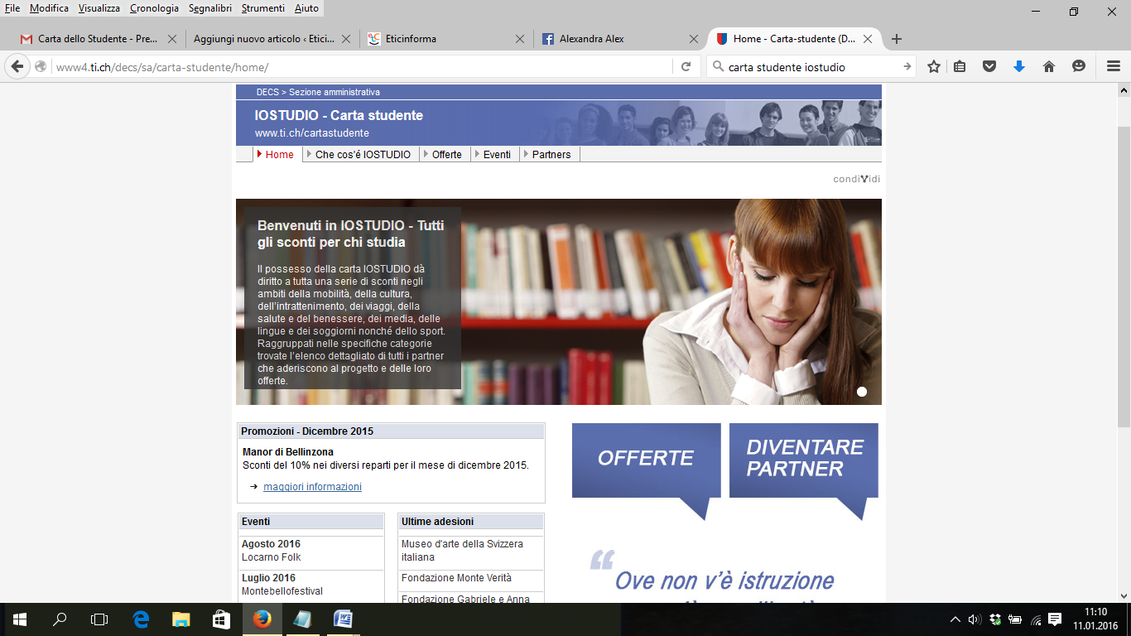The image size is (1131, 636).
Task: Click the slideshow indicator dot
Action: point(862,392)
